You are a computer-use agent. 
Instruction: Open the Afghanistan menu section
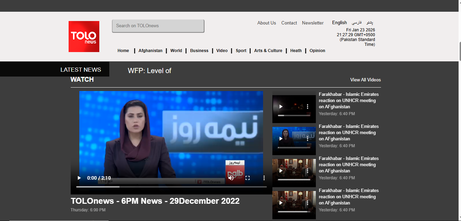150,51
